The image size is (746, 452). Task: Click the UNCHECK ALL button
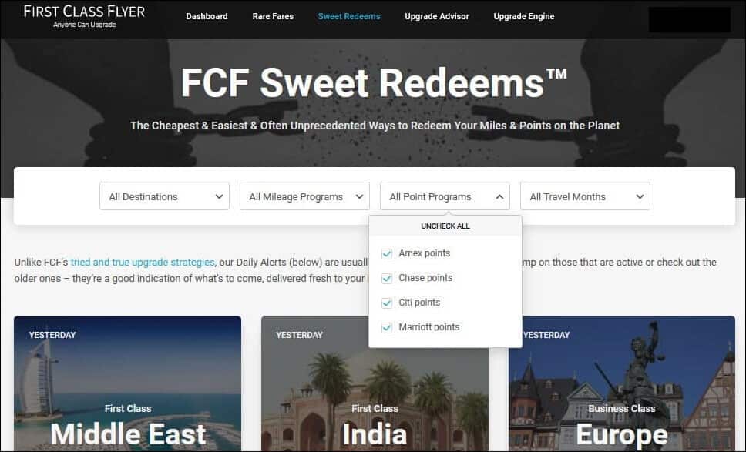[x=445, y=226]
